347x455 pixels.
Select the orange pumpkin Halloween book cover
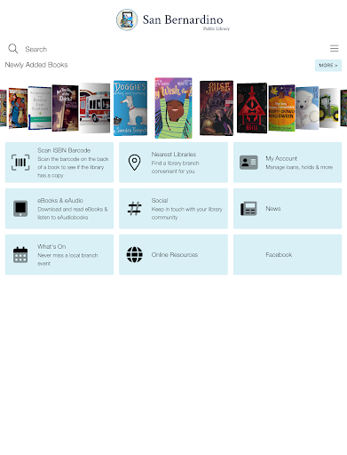pyautogui.click(x=281, y=108)
